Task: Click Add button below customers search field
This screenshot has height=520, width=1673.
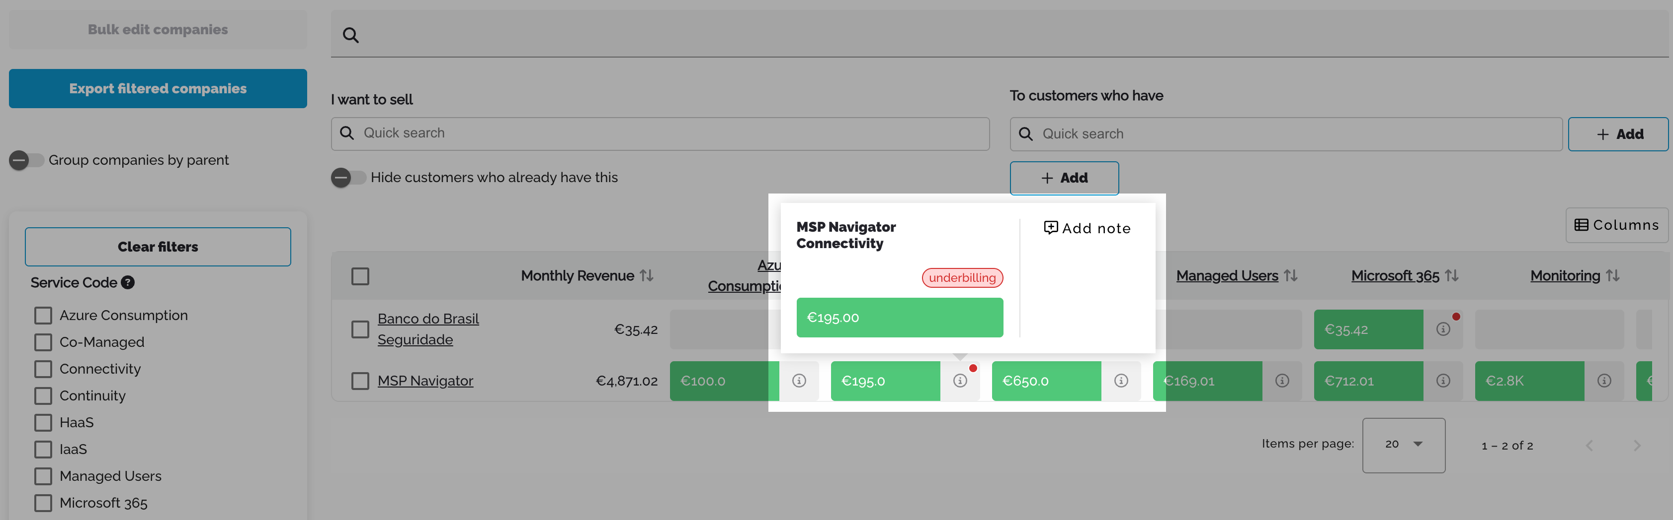Action: pyautogui.click(x=1064, y=178)
